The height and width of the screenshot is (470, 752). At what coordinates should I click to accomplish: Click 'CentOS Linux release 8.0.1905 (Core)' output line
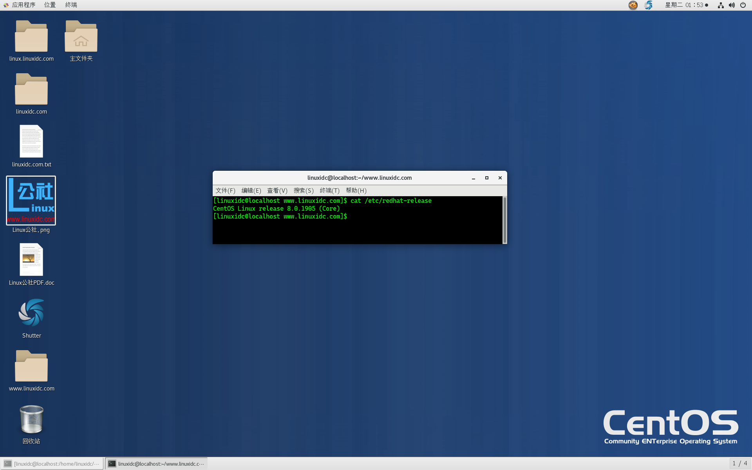pos(277,209)
